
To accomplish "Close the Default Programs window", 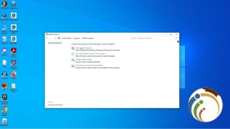I will click(x=176, y=34).
